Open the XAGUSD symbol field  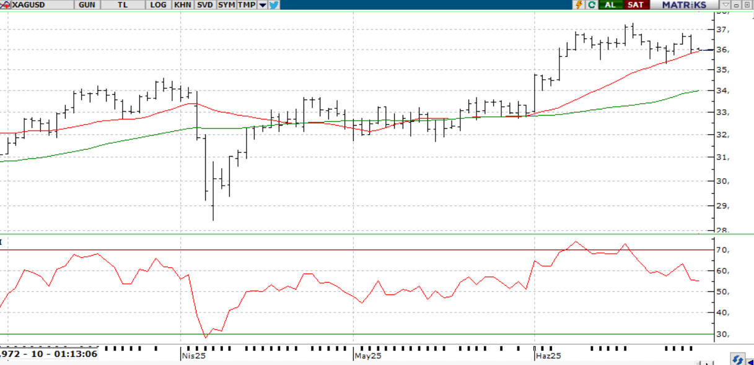pyautogui.click(x=43, y=4)
